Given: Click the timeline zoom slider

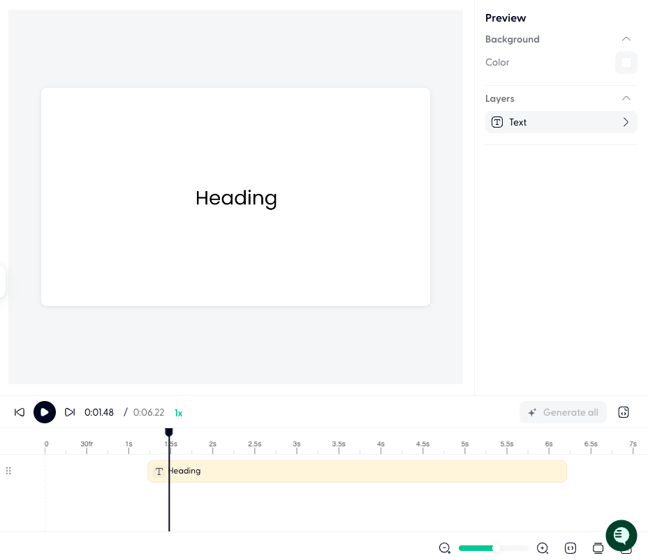Looking at the screenshot, I should pyautogui.click(x=493, y=548).
